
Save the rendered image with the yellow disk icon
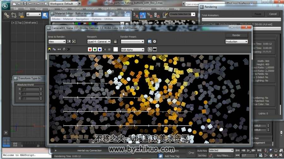click(50, 49)
